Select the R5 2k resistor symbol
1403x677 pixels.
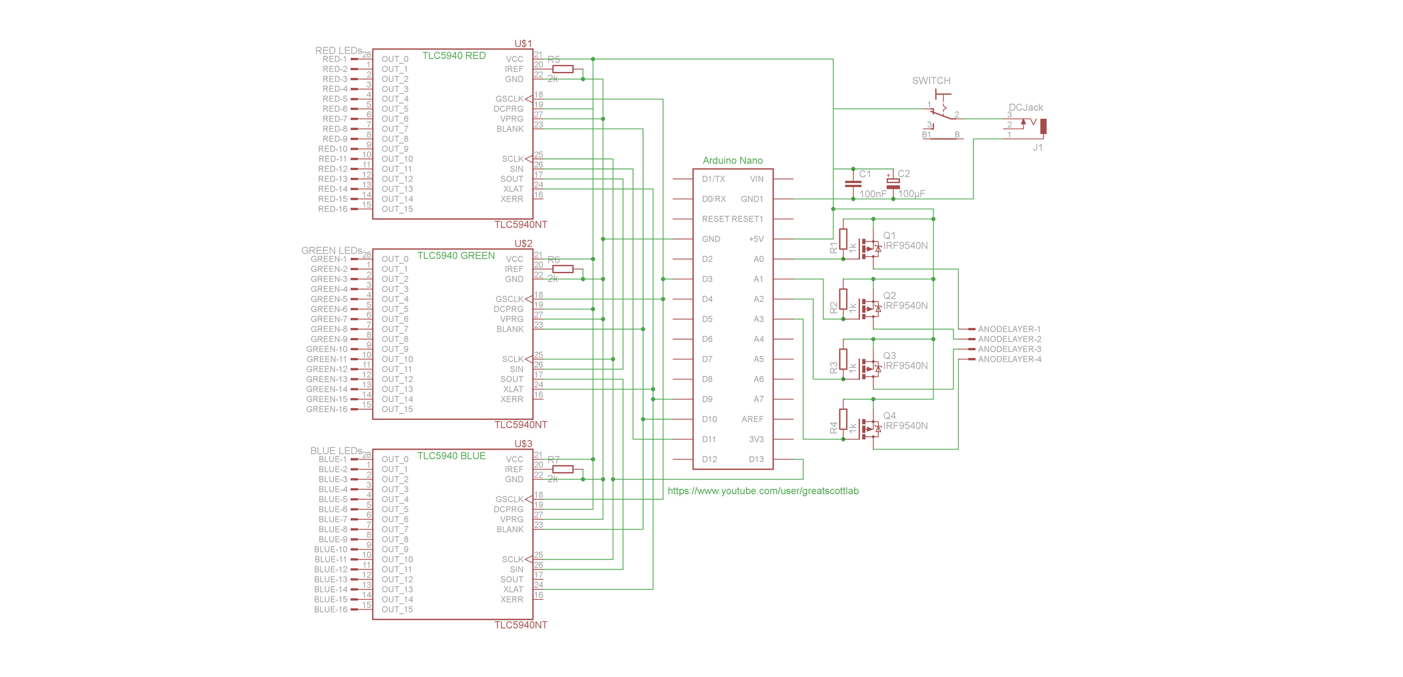(562, 69)
